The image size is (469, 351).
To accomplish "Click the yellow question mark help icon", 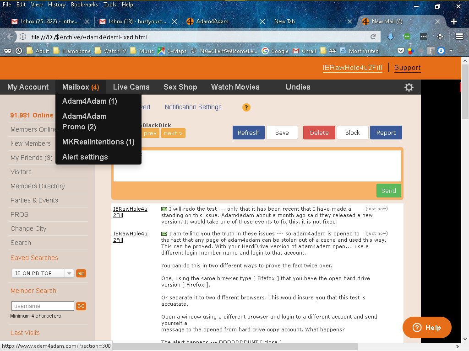I will tap(246, 107).
